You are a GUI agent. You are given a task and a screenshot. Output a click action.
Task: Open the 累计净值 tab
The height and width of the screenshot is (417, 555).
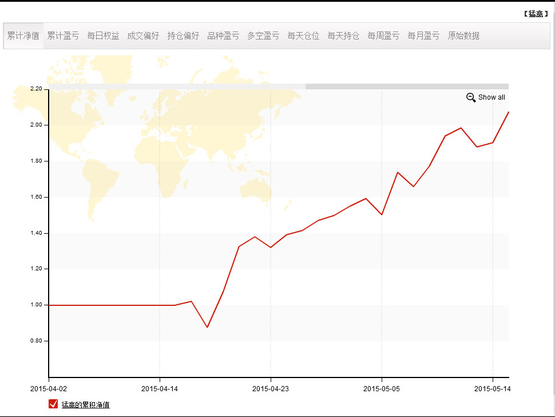click(x=23, y=36)
